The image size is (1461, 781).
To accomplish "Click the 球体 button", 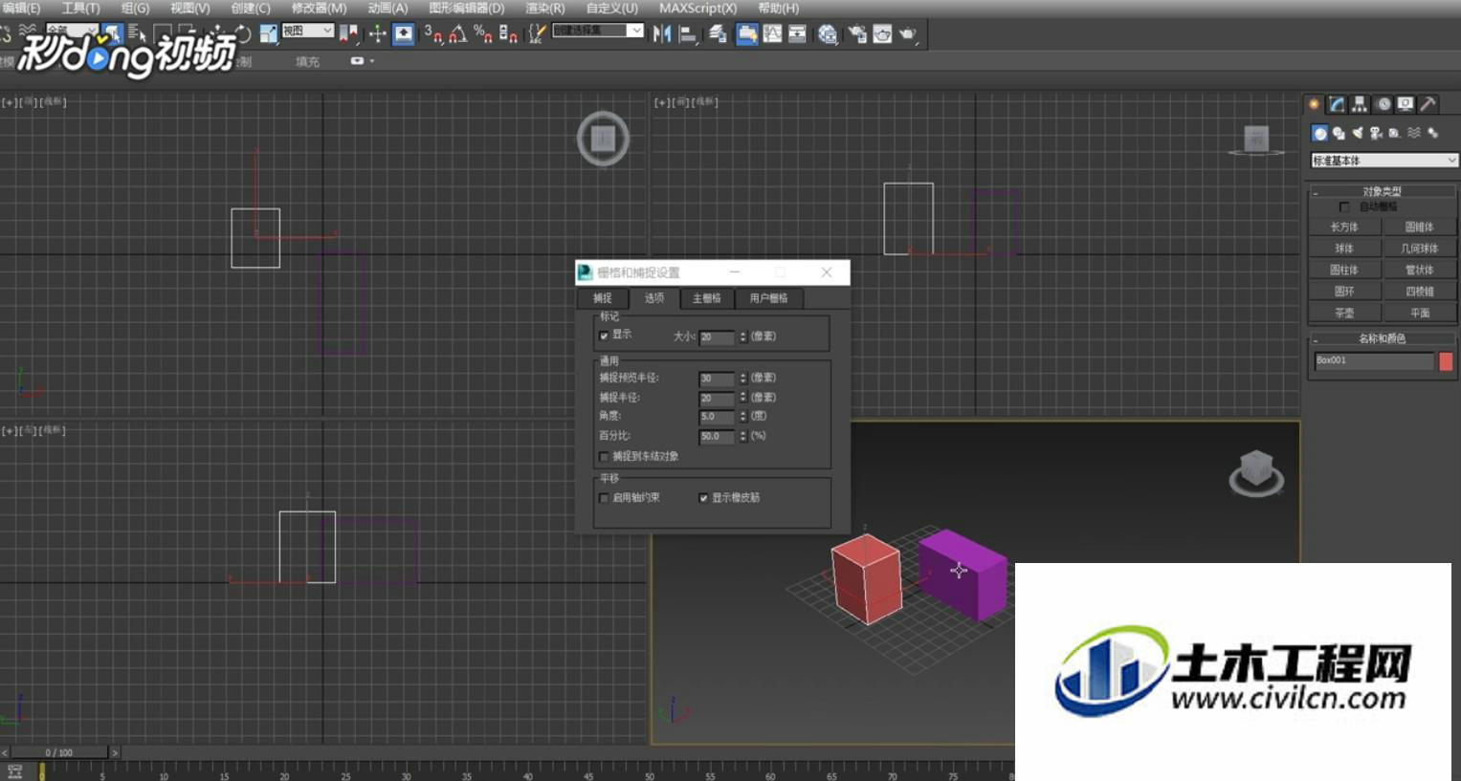I will pos(1344,249).
